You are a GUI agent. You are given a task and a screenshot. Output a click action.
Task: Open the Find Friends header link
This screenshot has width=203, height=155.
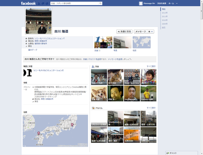click(x=162, y=3)
